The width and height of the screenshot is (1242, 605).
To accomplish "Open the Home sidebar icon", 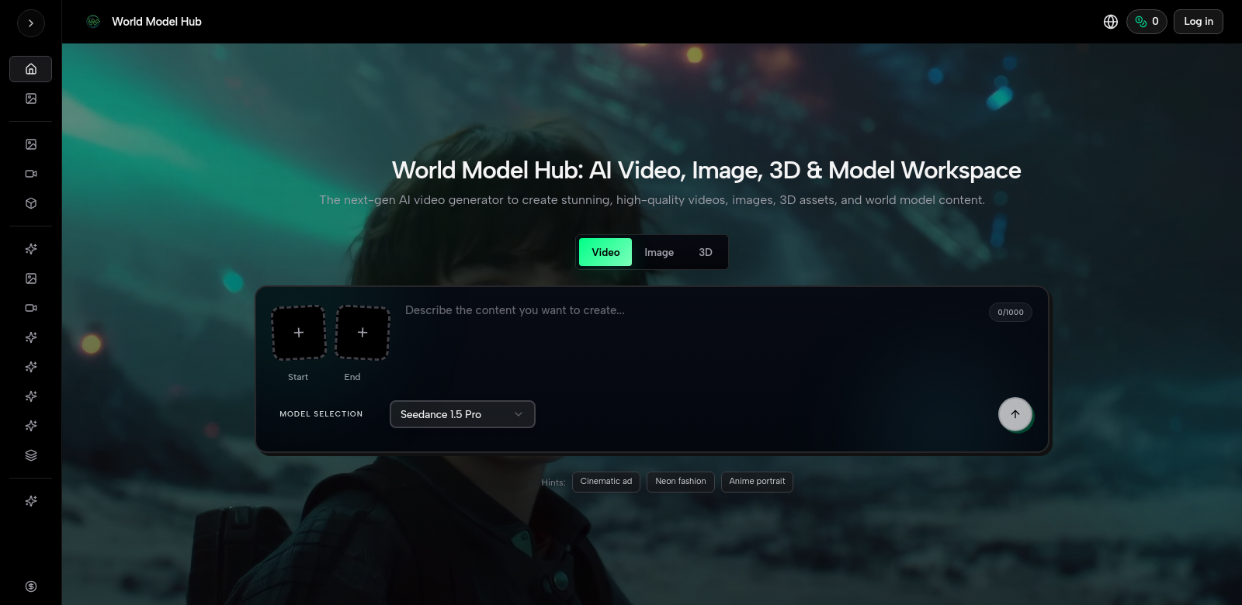I will coord(31,69).
